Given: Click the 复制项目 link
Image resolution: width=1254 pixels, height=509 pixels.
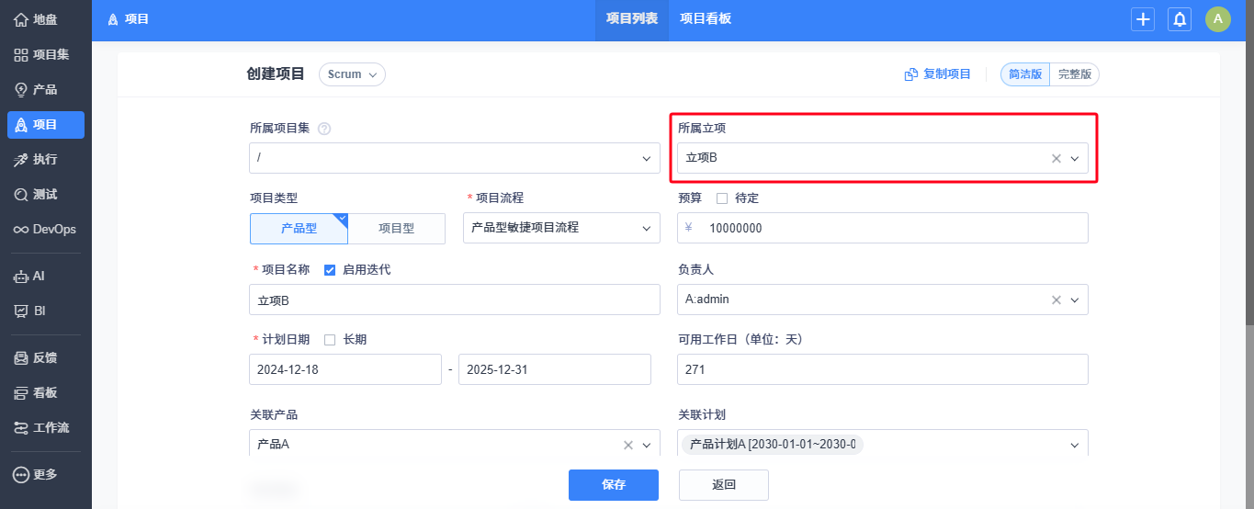Looking at the screenshot, I should (x=938, y=74).
